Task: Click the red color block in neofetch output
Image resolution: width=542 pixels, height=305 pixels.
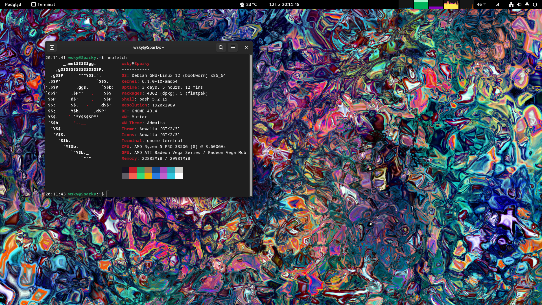Action: point(133,170)
